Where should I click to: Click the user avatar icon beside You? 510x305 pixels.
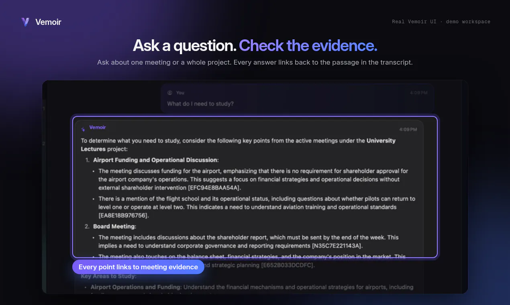pyautogui.click(x=169, y=93)
